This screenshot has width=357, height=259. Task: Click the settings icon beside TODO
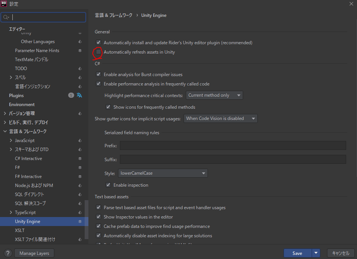[80, 69]
